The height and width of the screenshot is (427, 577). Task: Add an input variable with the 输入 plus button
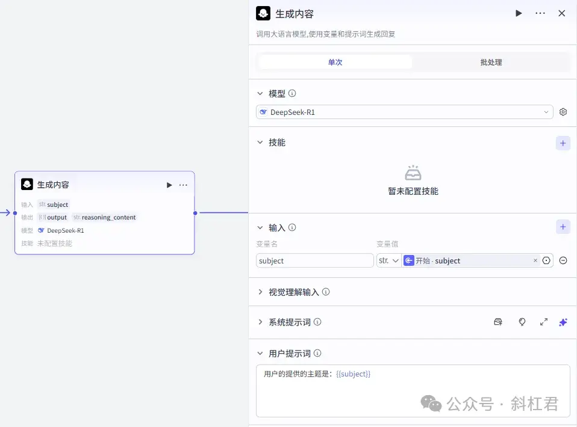(563, 227)
